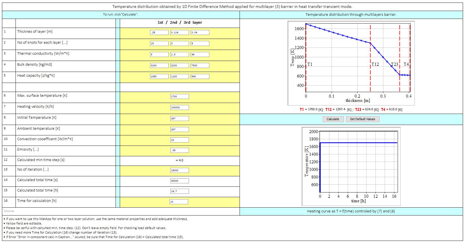Select 3rd layer heat capacity field (540)
The height and width of the screenshot is (244, 467).
pyautogui.click(x=200, y=76)
